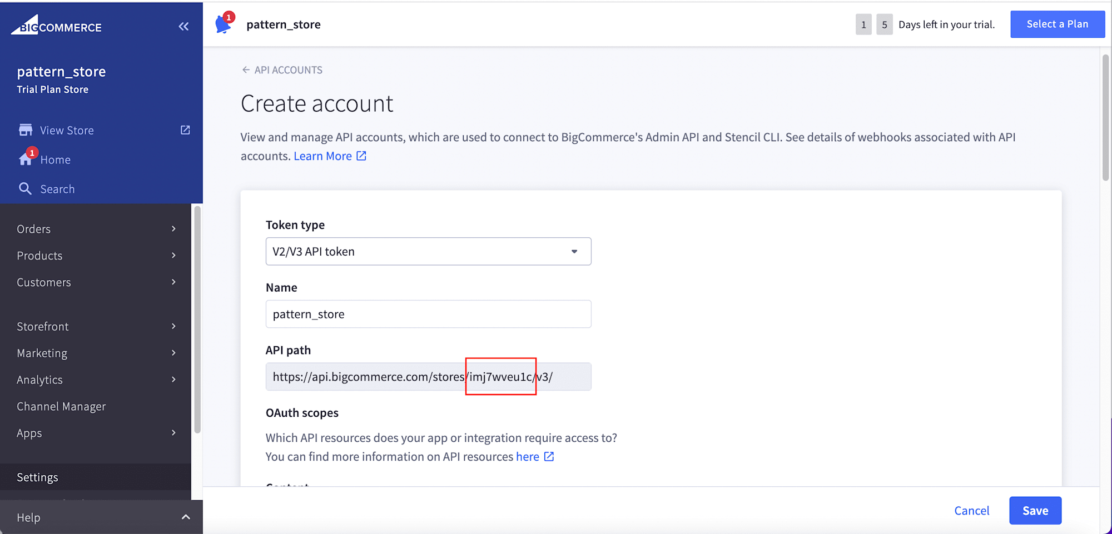Image resolution: width=1112 pixels, height=534 pixels.
Task: Click the trial day digit '5' box
Action: tap(885, 24)
